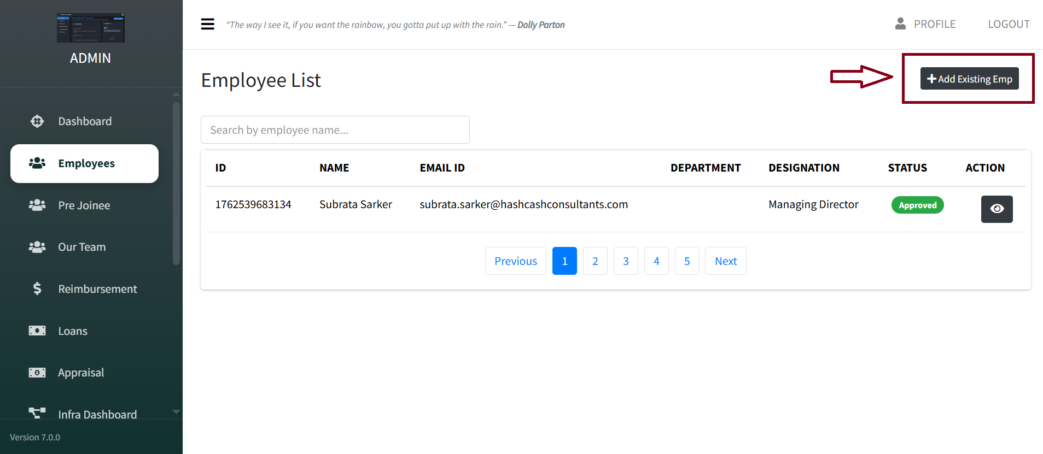
Task: Click the Add Existing Emp button
Action: (x=969, y=79)
